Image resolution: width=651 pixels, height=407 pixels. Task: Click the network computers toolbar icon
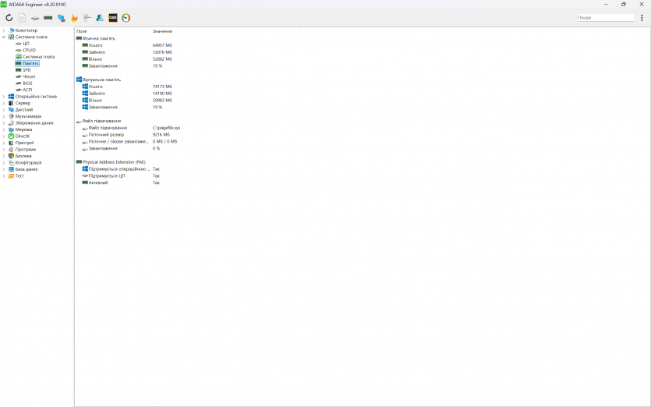(61, 18)
